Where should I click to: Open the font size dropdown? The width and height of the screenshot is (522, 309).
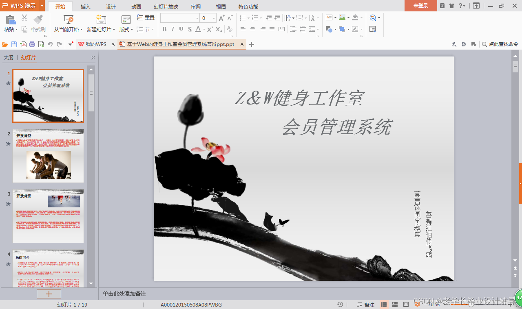[x=213, y=18]
